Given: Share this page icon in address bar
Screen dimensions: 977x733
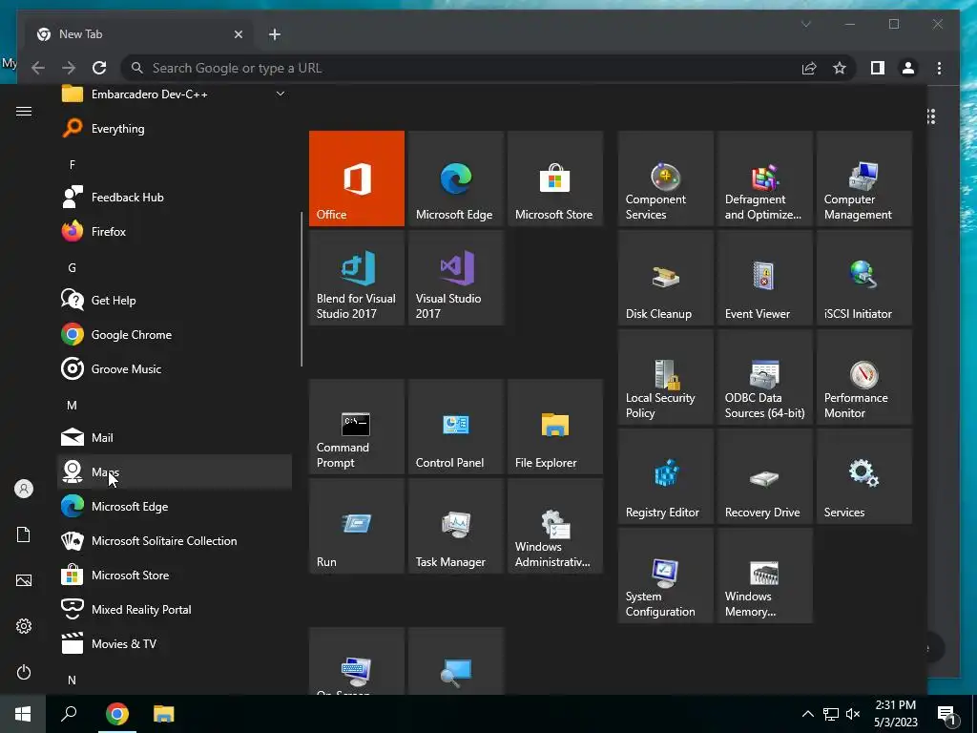Looking at the screenshot, I should (809, 68).
